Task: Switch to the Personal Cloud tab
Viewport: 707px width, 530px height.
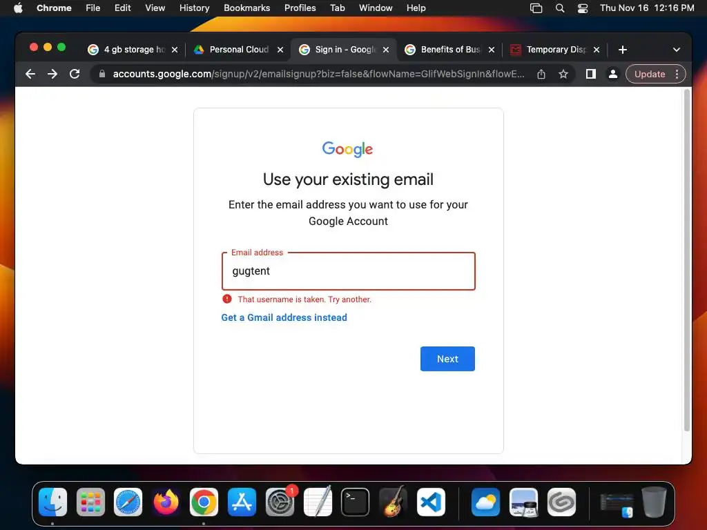Action: tap(238, 50)
